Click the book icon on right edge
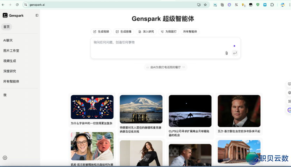 tap(289, 84)
